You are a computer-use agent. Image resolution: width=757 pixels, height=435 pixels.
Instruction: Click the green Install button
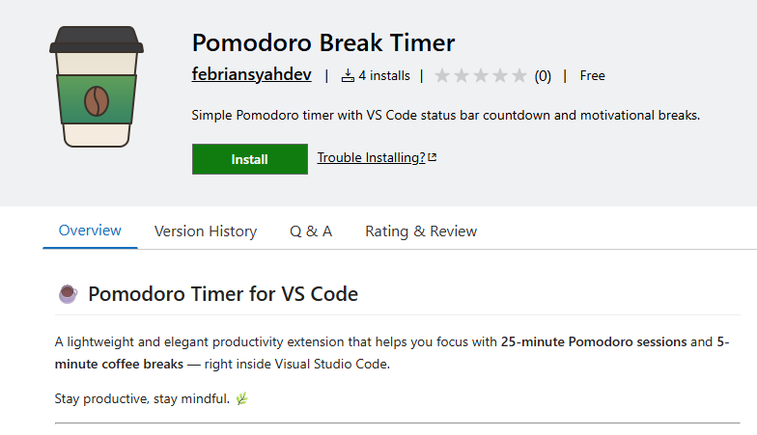(249, 159)
